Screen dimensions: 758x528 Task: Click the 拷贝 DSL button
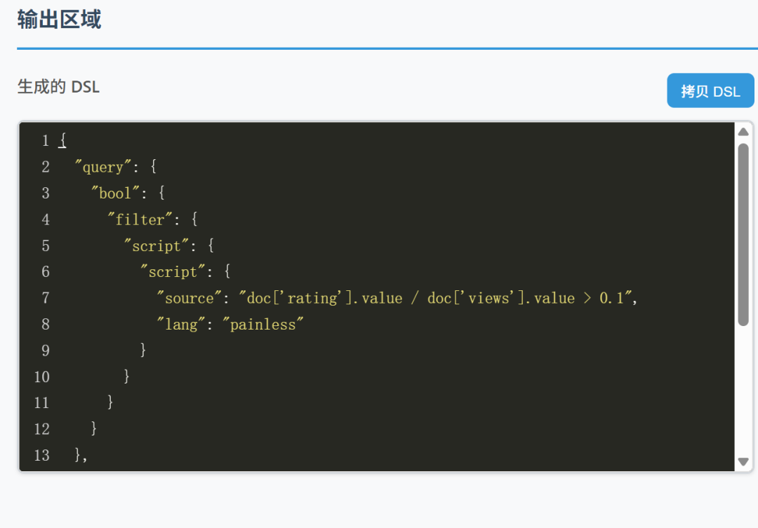(x=710, y=91)
